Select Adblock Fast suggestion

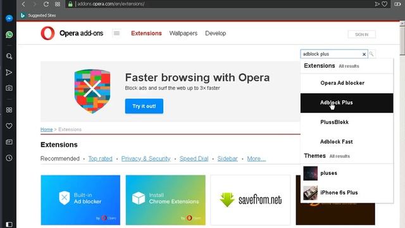(347, 142)
